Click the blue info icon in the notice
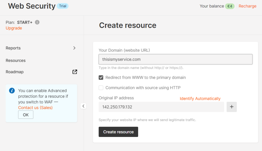 pyautogui.click(x=12, y=91)
